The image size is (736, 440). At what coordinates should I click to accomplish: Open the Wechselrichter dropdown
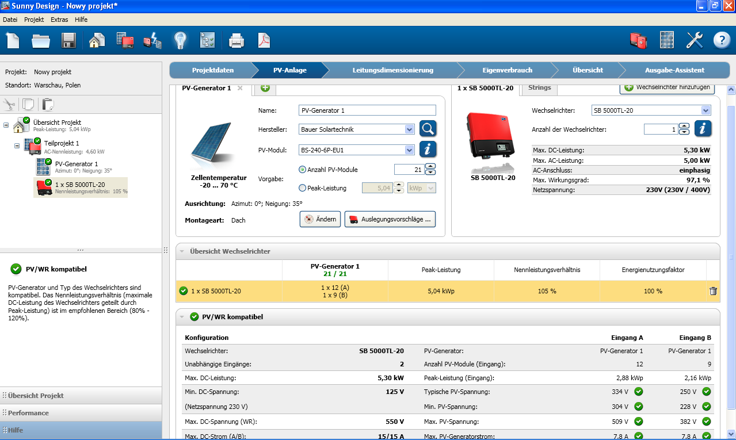point(706,110)
